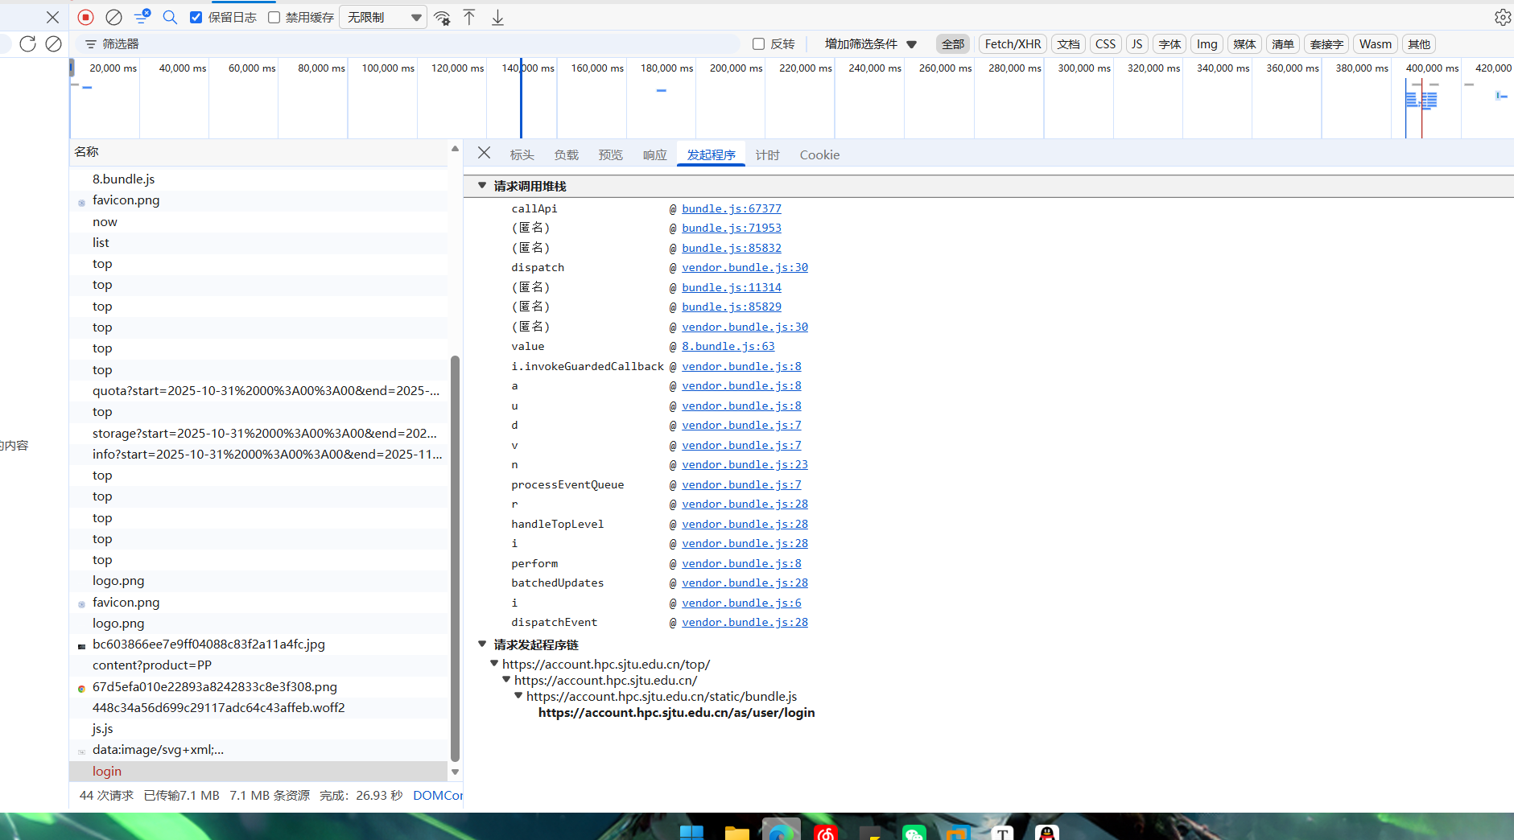Viewport: 1514px width, 840px height.
Task: Switch to the 计时 tab
Action: click(x=767, y=155)
